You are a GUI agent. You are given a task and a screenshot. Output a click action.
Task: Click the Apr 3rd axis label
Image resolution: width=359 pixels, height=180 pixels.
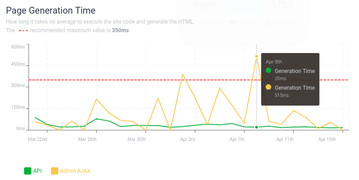pyautogui.click(x=187, y=139)
